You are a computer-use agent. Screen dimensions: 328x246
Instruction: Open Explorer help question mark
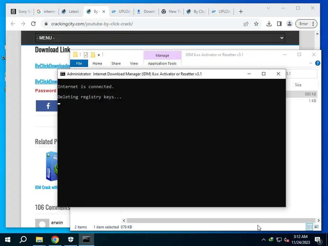coord(317,63)
